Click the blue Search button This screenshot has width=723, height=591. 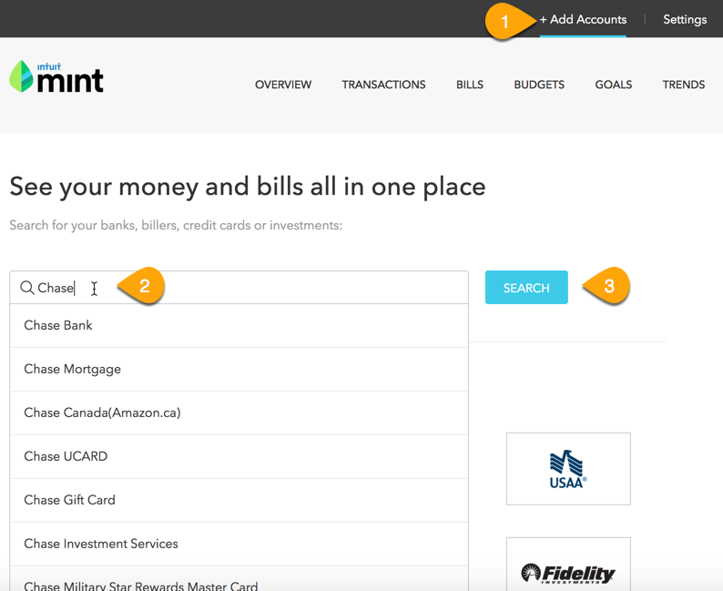[526, 288]
